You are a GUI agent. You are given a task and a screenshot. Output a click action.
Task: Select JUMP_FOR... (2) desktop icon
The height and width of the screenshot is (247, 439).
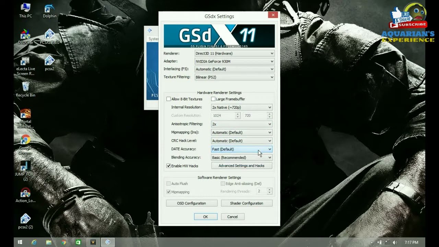(x=25, y=171)
